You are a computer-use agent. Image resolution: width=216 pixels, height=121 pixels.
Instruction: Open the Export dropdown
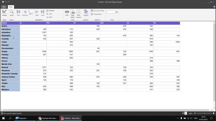[86, 14]
